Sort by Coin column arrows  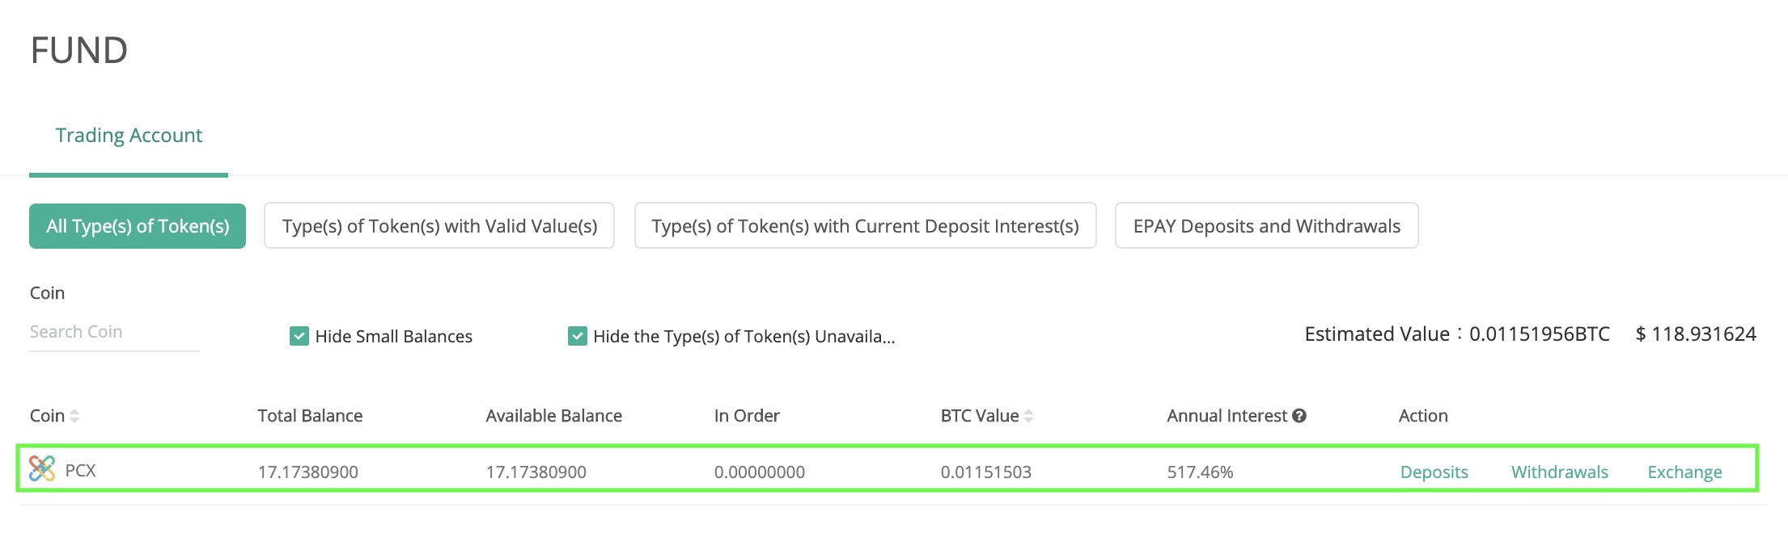(74, 416)
